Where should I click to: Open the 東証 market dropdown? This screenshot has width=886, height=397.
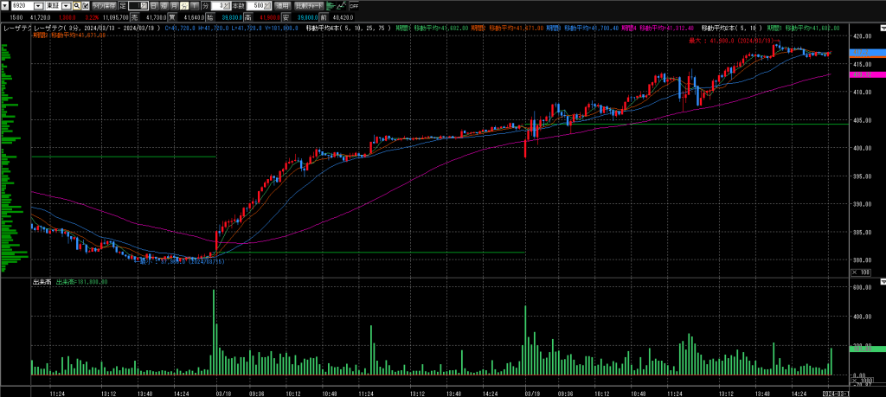tap(67, 5)
